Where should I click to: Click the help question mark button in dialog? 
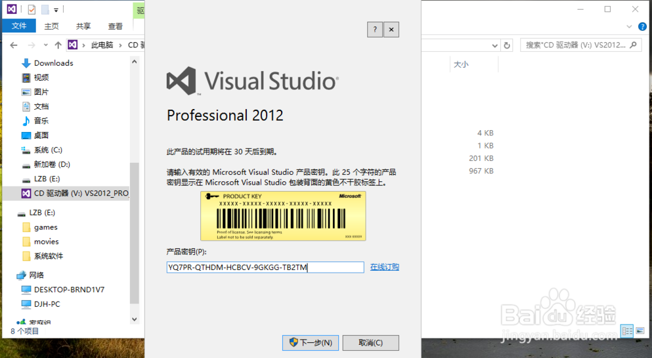coord(375,30)
